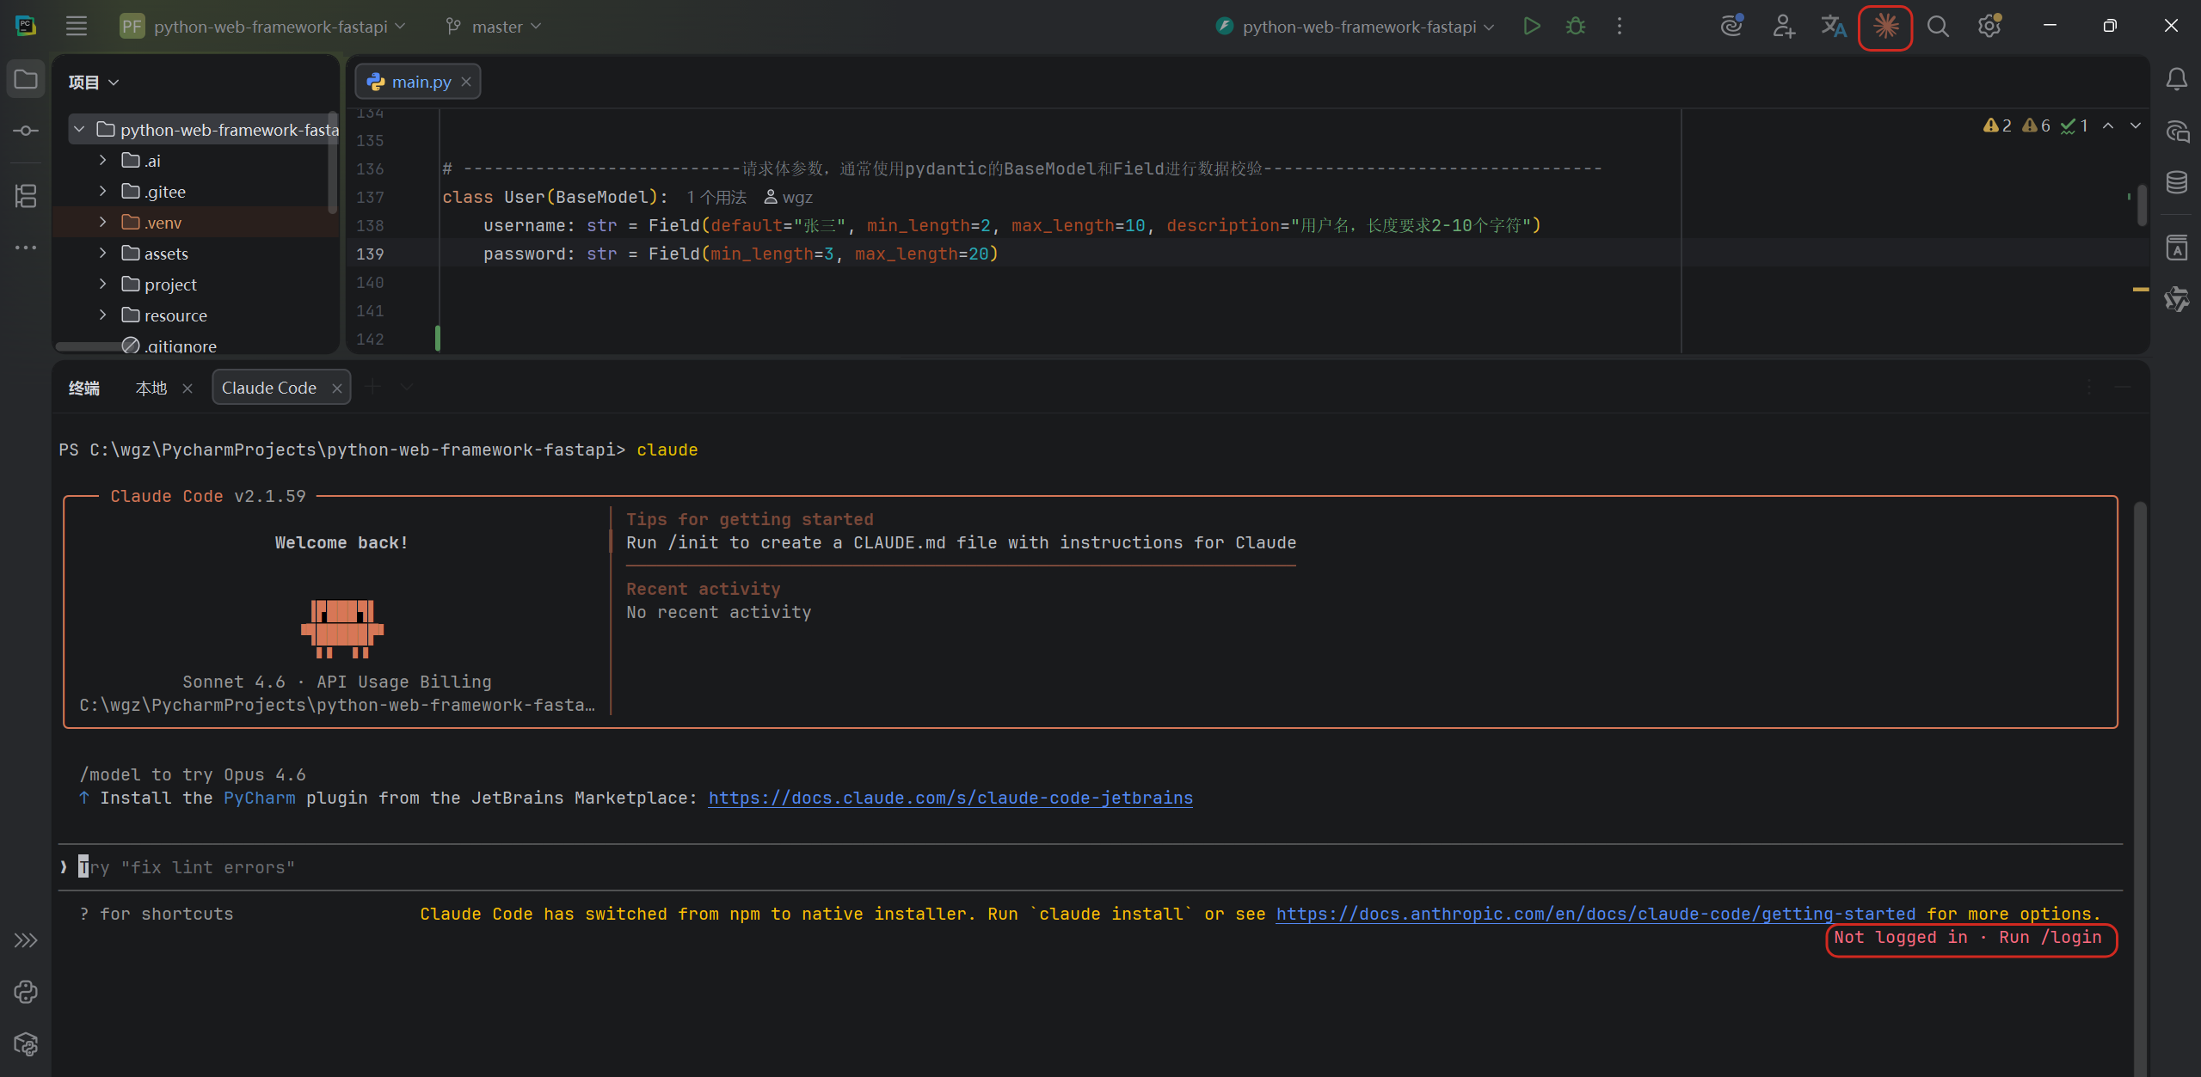Viewport: 2201px width, 1077px height.
Task: Expand the project folder
Action: 102,285
